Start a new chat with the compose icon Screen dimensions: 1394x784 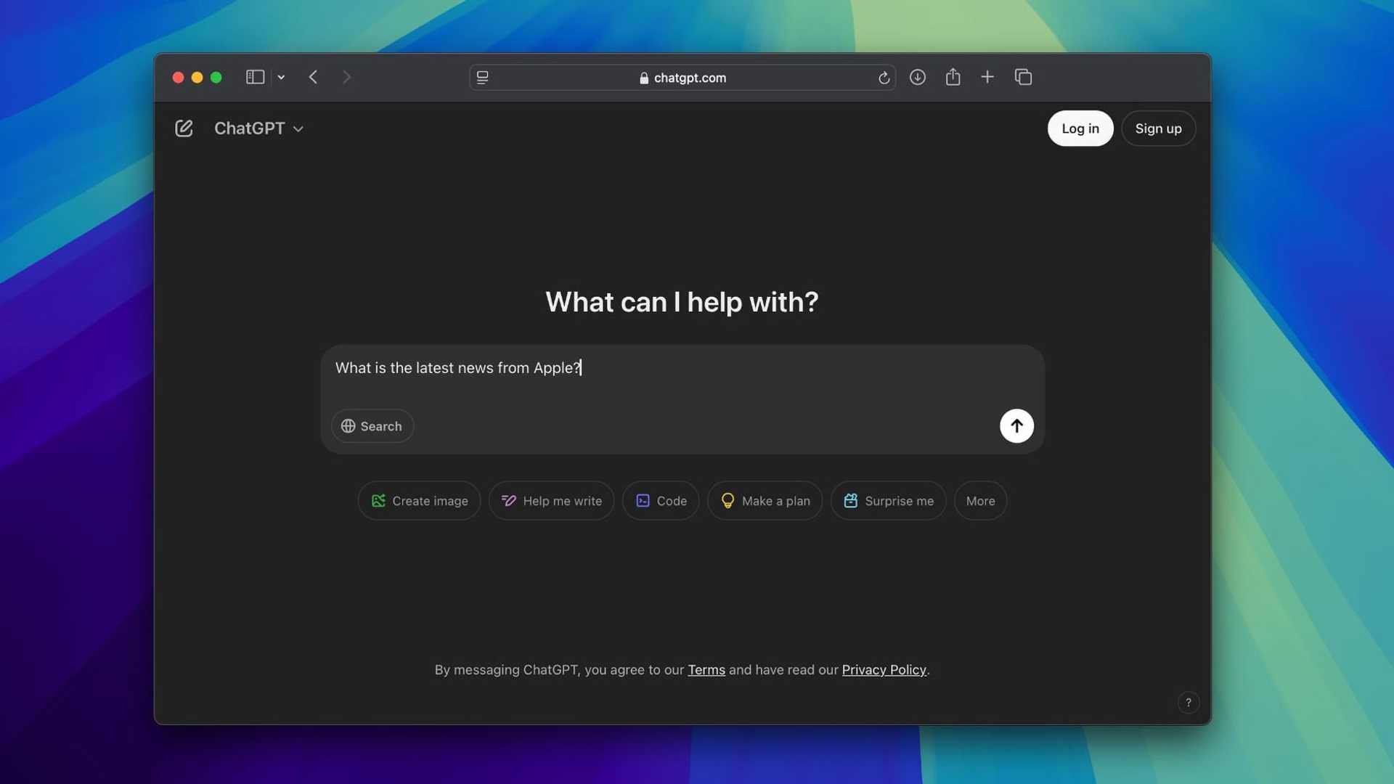[184, 128]
